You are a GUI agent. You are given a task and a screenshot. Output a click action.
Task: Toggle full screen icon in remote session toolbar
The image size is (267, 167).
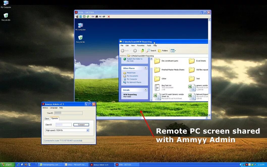point(84,16)
